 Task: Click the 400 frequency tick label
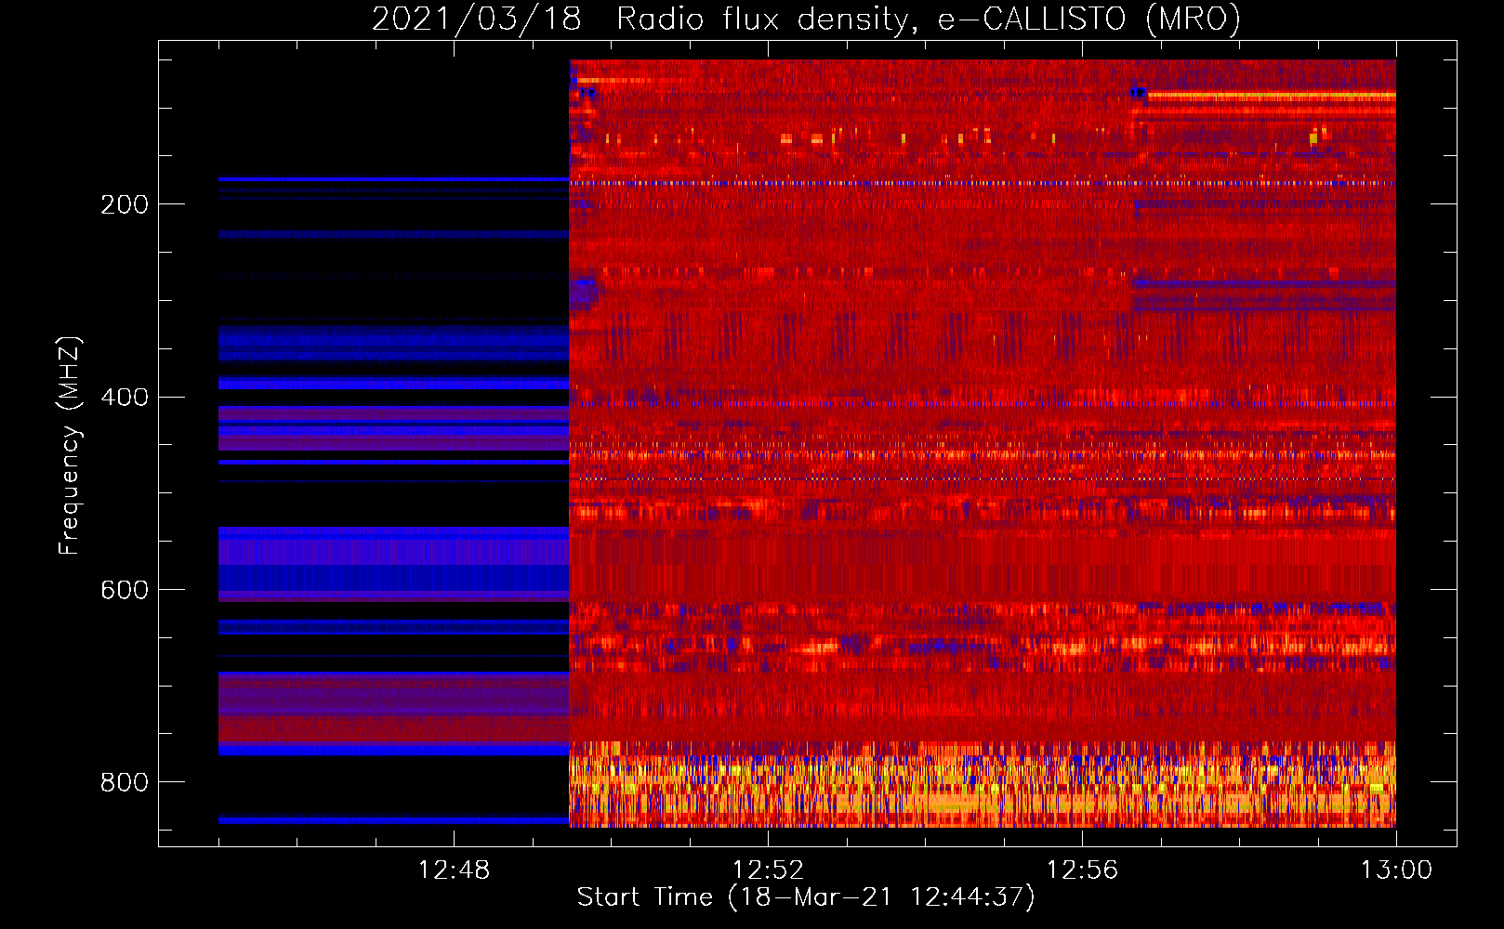point(125,398)
